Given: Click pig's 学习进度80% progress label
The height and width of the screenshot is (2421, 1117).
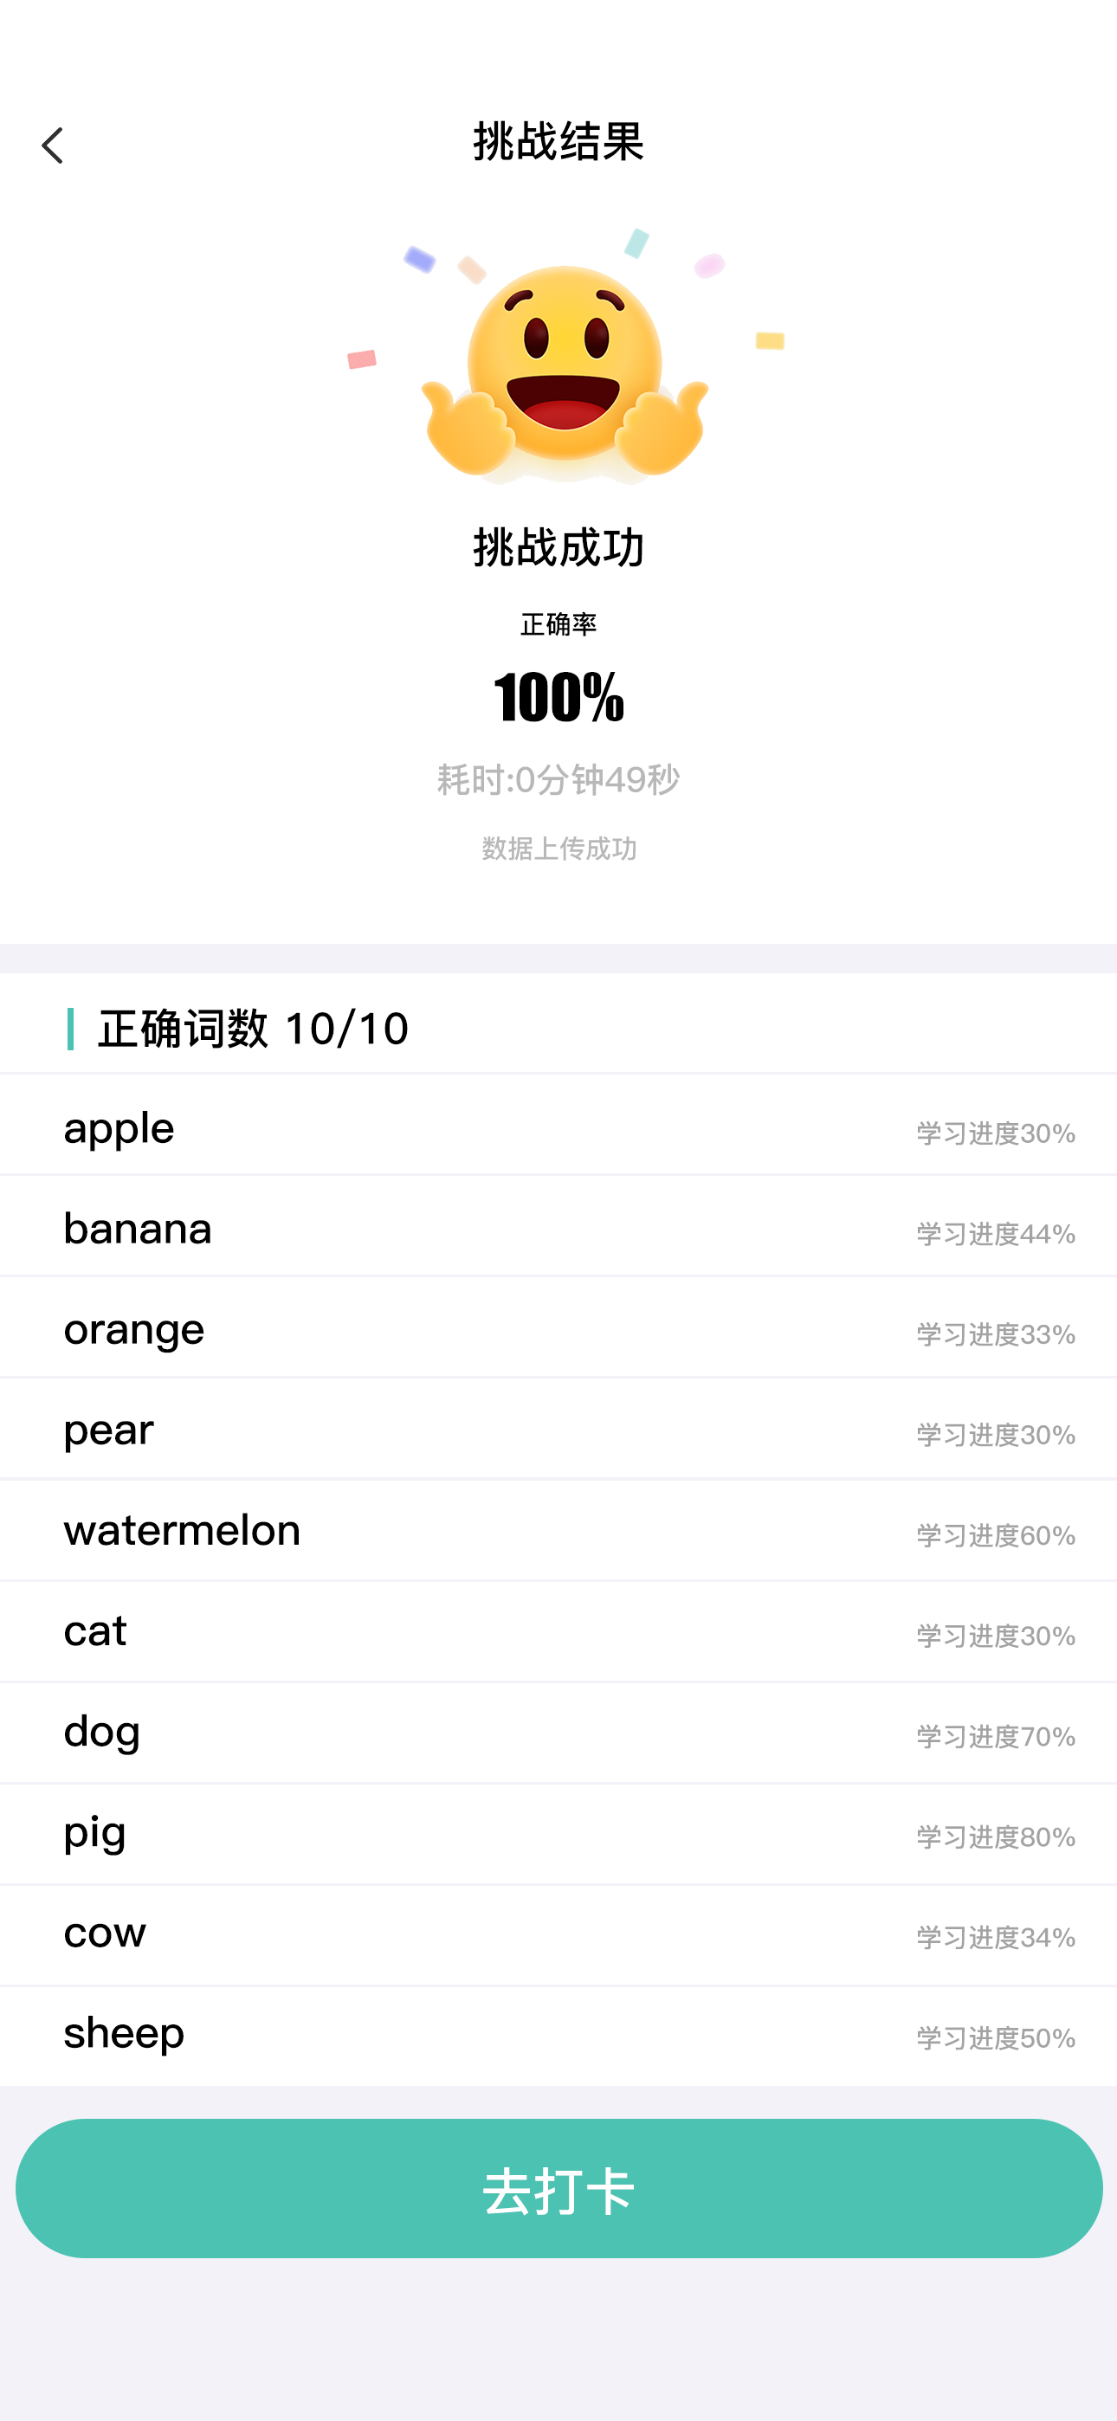Looking at the screenshot, I should click(995, 1837).
